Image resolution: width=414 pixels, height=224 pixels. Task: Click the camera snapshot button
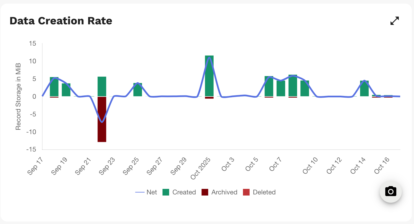point(391,191)
